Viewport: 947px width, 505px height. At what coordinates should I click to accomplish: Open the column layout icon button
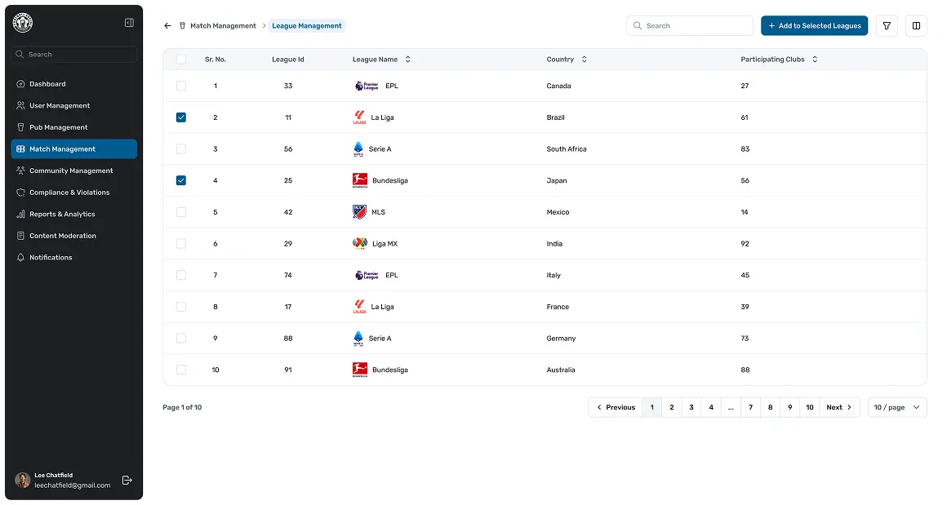(x=916, y=26)
